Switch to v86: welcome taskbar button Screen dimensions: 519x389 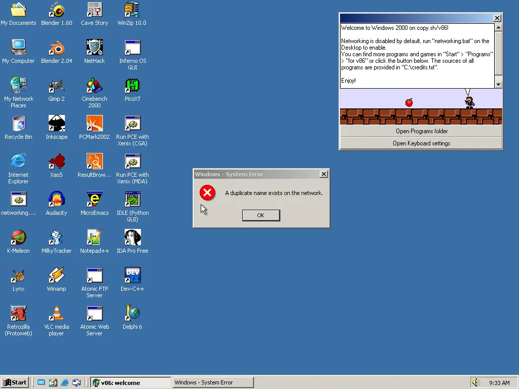130,383
